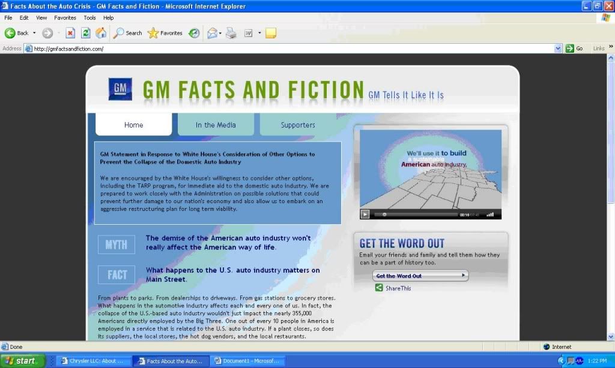
Task: Stop page loading with red X icon
Action: click(70, 34)
